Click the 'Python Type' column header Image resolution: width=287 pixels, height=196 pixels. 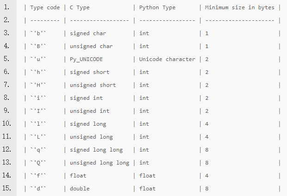[159, 7]
